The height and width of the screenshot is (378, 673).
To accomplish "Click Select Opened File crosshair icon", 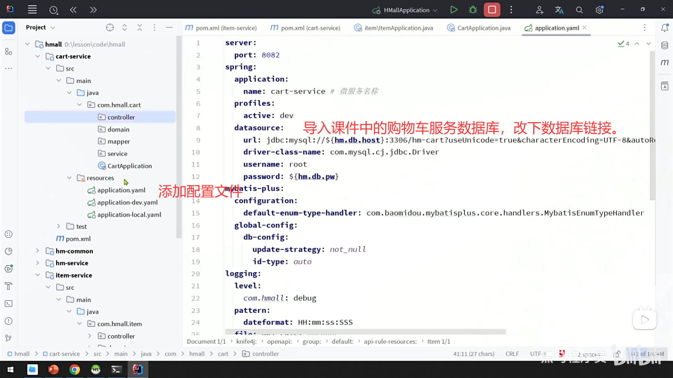I will [x=110, y=28].
